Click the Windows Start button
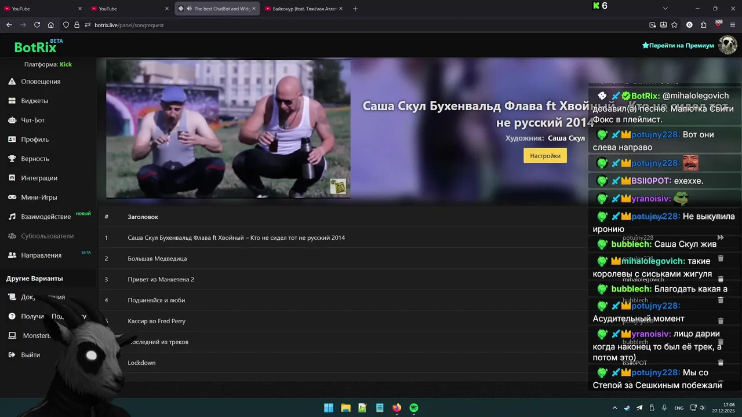Screen dimensions: 742x417 pyautogui.click(x=329, y=408)
